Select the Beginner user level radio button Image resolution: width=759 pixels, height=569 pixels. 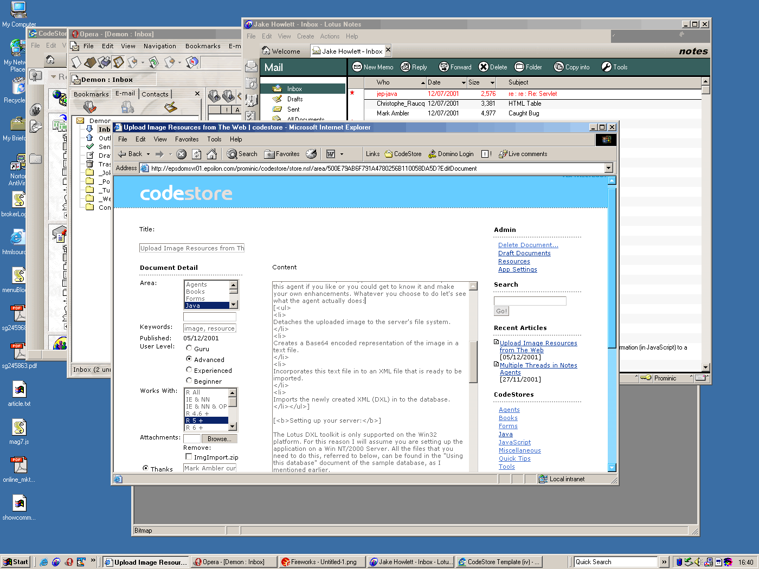[x=189, y=380]
